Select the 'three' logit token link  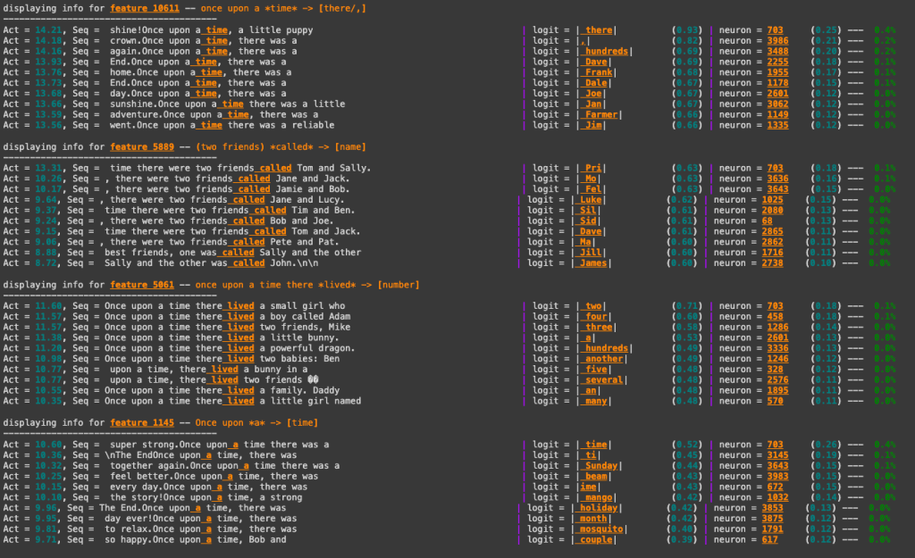click(599, 327)
